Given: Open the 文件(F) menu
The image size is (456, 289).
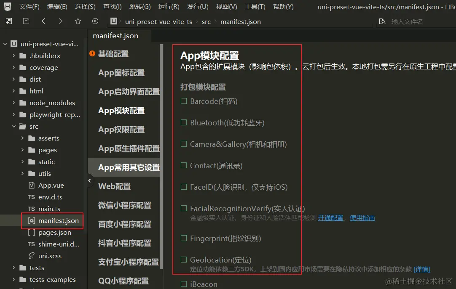Looking at the screenshot, I should (30, 7).
